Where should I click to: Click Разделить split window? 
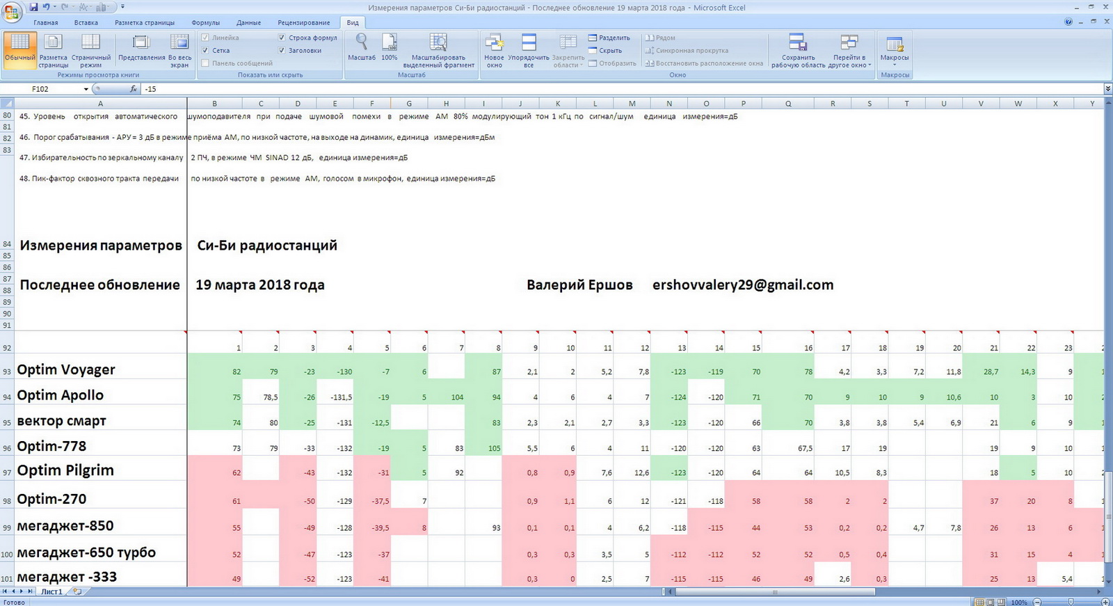[609, 38]
